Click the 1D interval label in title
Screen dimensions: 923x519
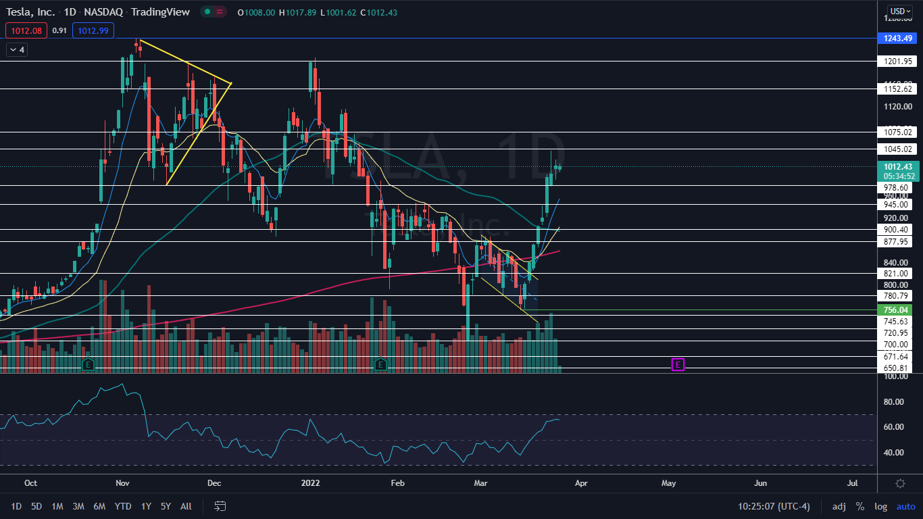[70, 11]
